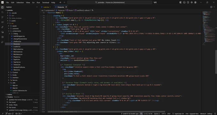Click the split editor icon in tab bar
Image resolution: width=217 pixels, height=115 pixels.
click(211, 7)
